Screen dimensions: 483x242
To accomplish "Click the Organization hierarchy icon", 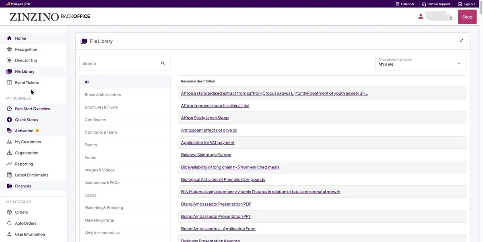I will pos(9,153).
